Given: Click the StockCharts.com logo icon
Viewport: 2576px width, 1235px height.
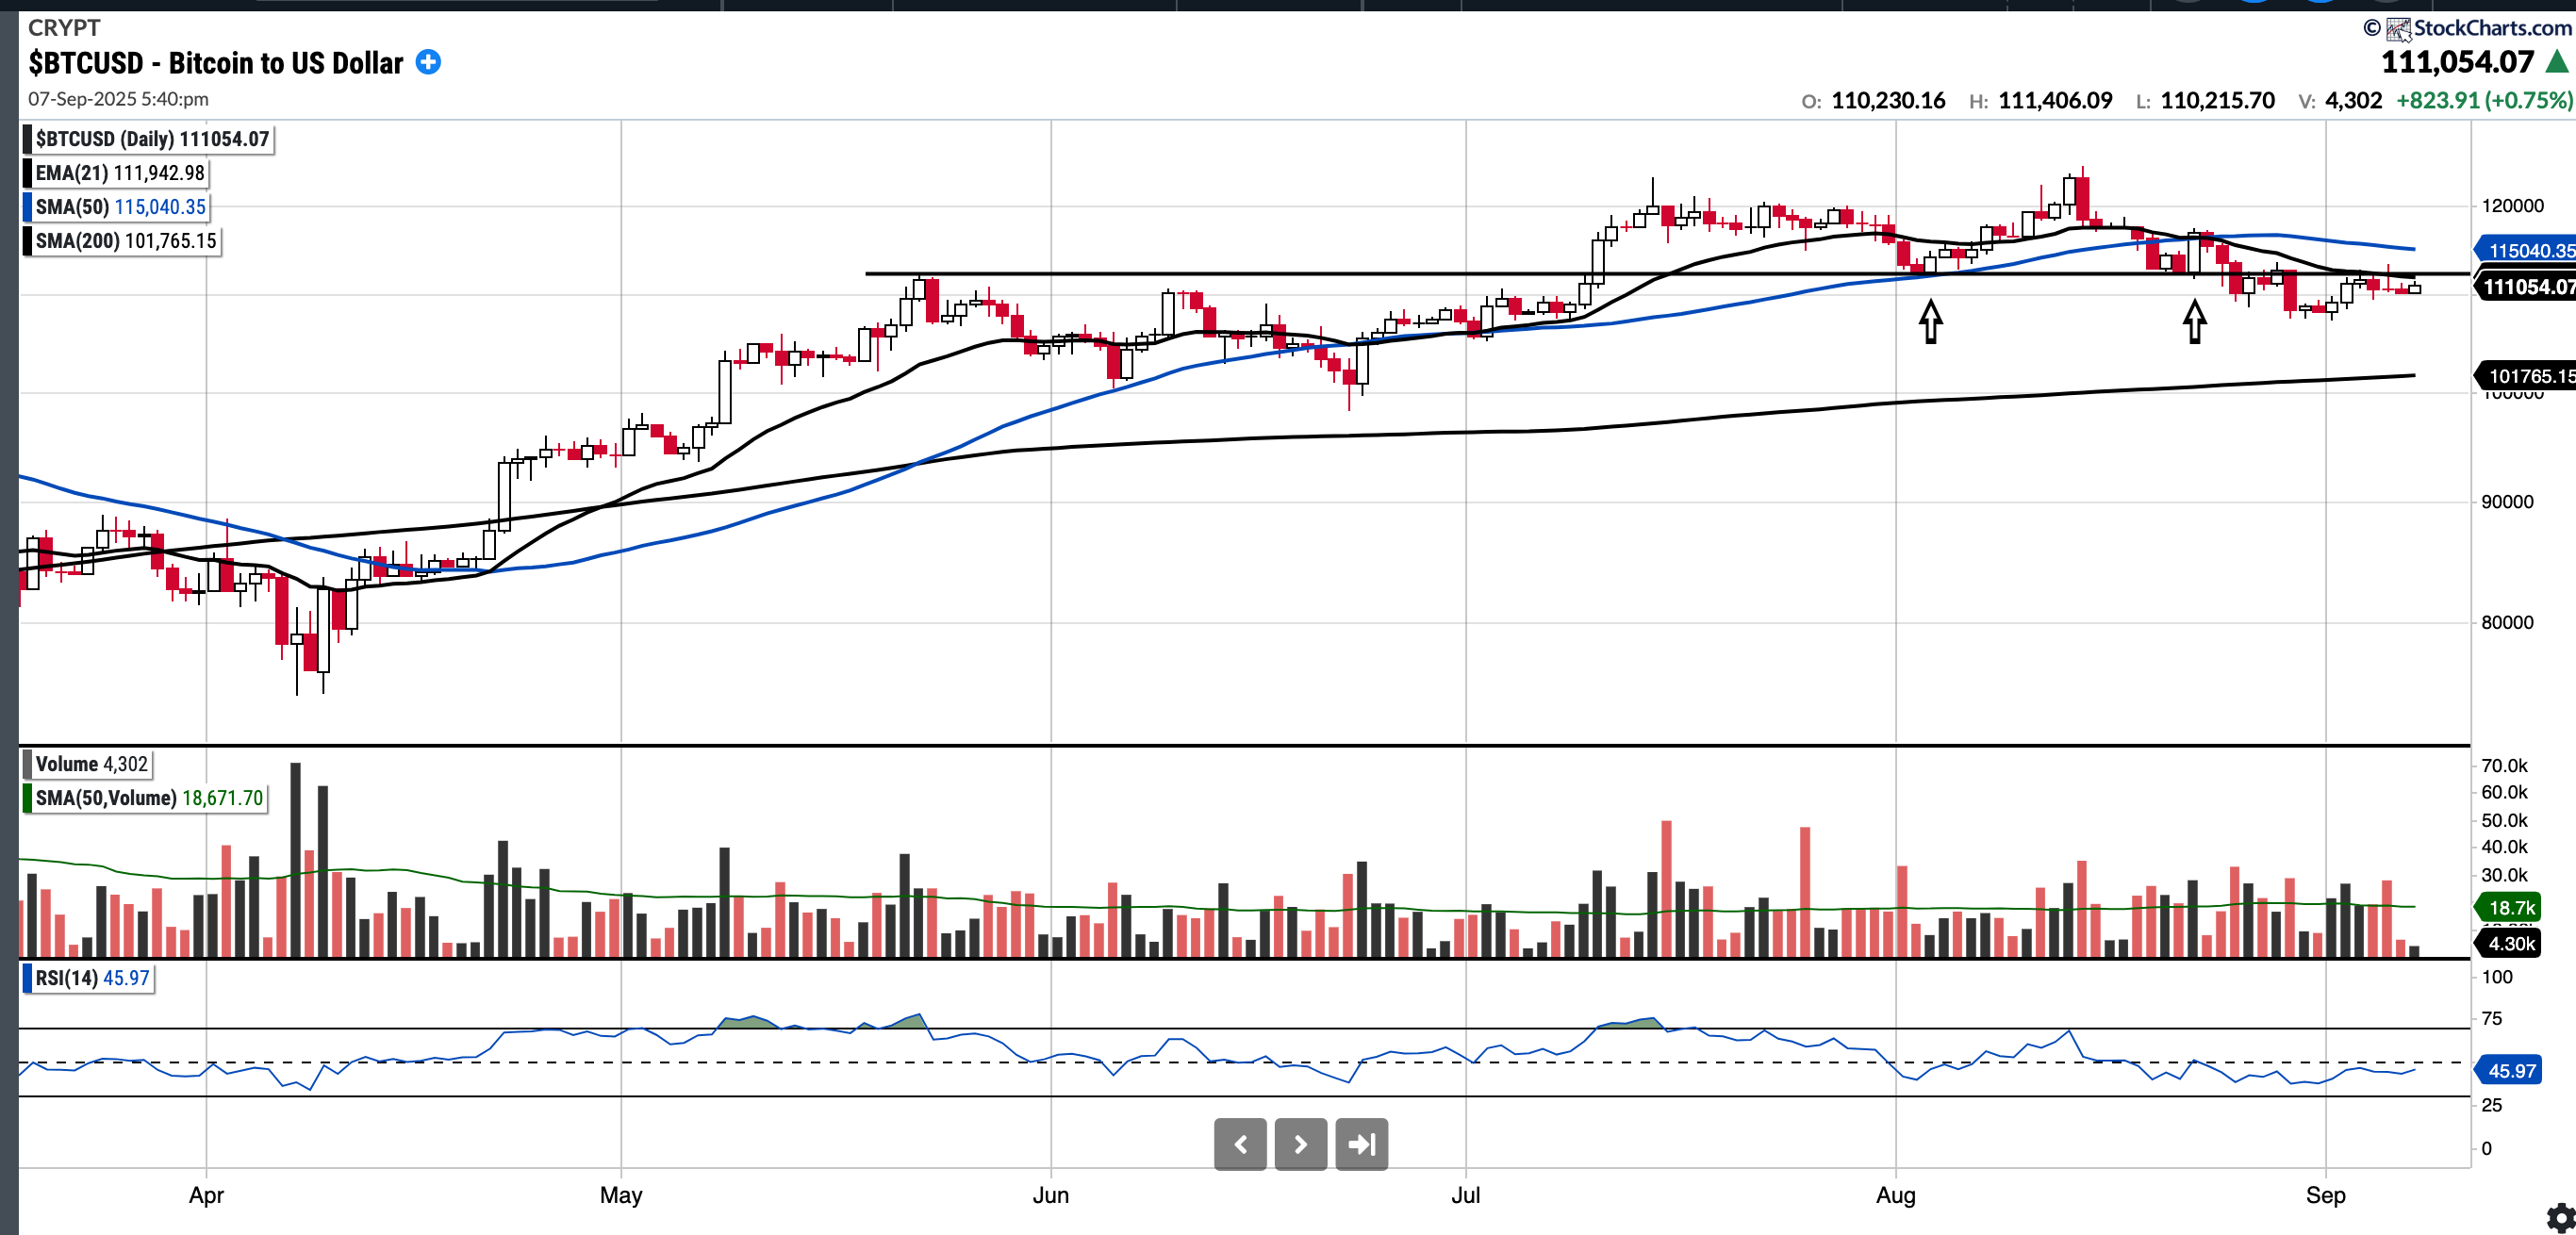Looking at the screenshot, I should click(x=2397, y=28).
